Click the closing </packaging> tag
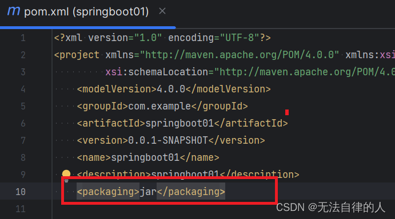This screenshot has width=395, height=219. click(191, 192)
